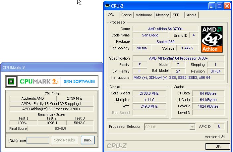Click the Test 2 score '1096.1'
This screenshot has width=233, height=152.
[x=52, y=123]
